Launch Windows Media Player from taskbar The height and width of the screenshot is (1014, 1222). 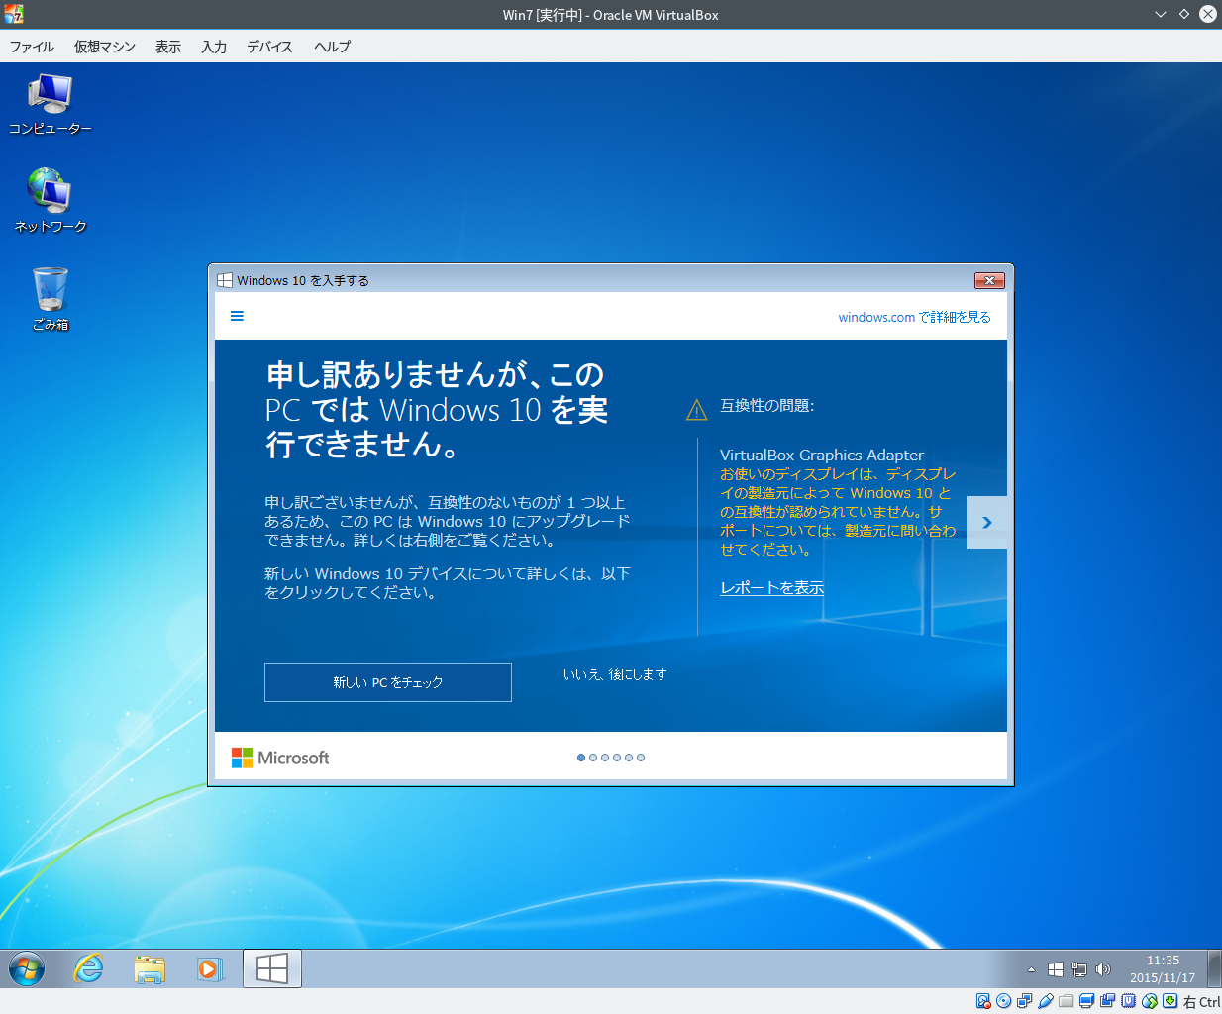click(209, 968)
